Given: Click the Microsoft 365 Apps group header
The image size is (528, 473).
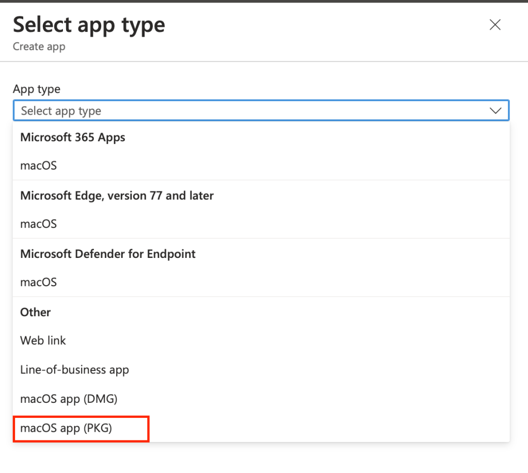Looking at the screenshot, I should pos(73,138).
